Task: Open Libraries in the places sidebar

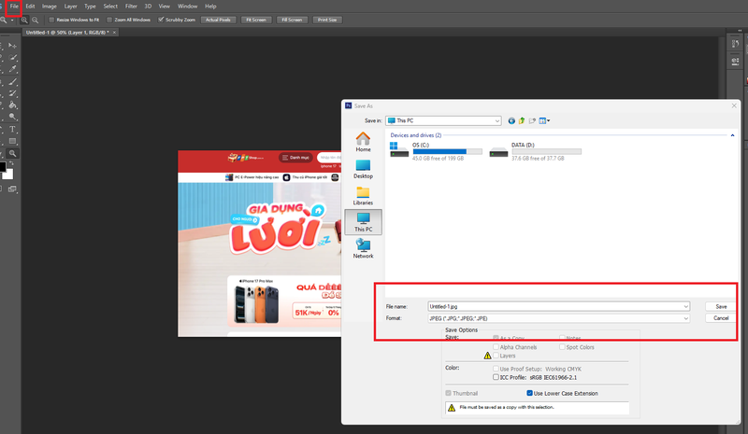Action: [363, 196]
